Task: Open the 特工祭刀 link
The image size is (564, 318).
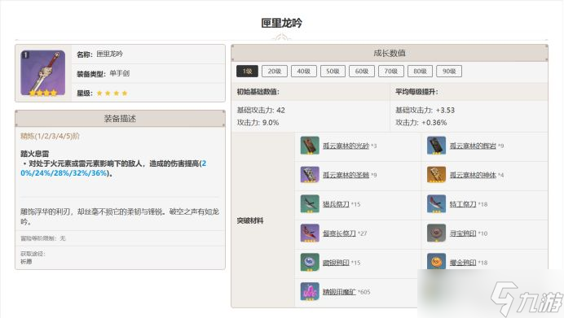Action: pos(463,204)
